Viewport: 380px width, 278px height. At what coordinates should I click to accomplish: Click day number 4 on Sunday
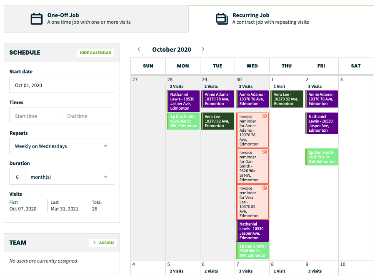click(133, 264)
